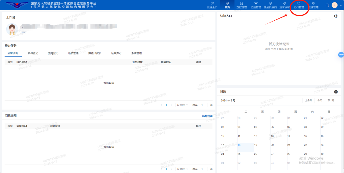Viewport: 344px width, 173px height.
Task: Open 5条/页 dropdown in 消息通知
Action: 183,169
